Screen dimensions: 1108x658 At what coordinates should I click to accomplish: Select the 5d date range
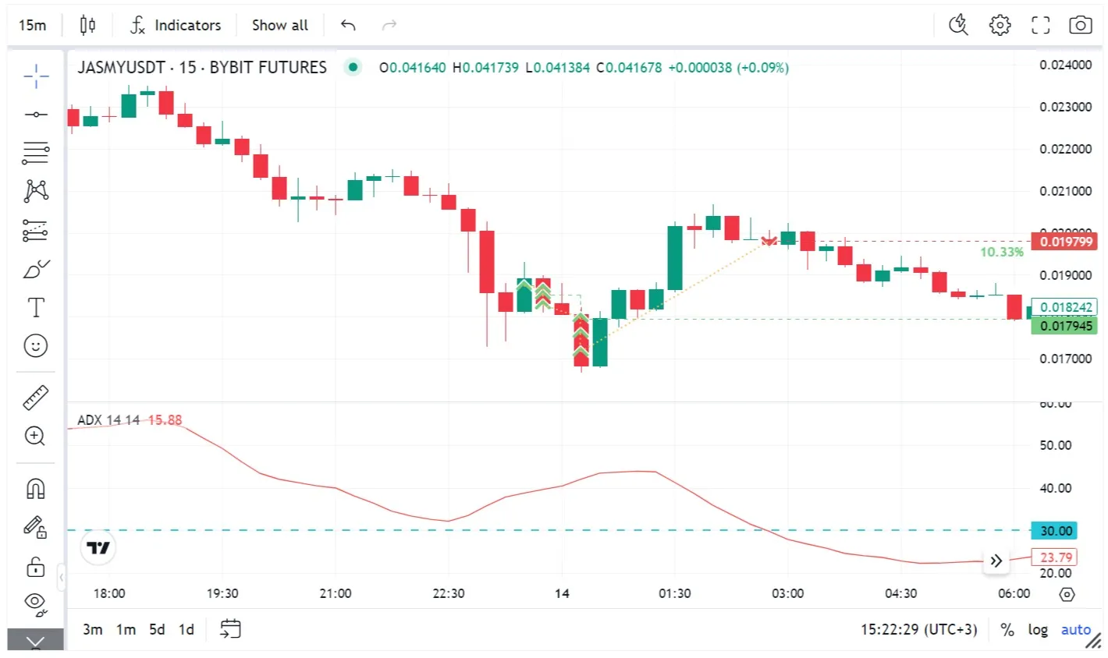click(x=157, y=629)
